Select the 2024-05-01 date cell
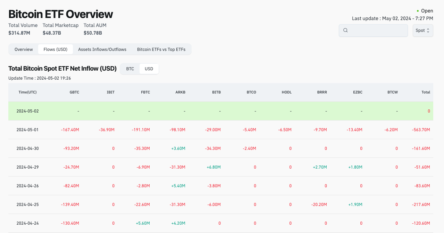Image resolution: width=444 pixels, height=233 pixels. click(x=27, y=130)
